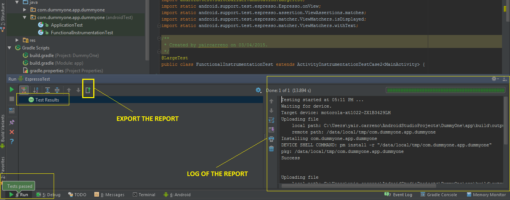
Task: Click the print icon beside console
Action: coord(271,139)
